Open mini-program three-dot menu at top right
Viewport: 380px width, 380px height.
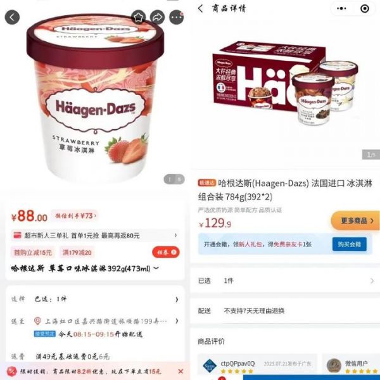(341, 9)
